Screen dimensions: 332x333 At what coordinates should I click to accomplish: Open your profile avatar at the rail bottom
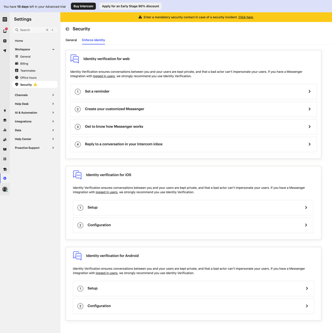(5, 189)
